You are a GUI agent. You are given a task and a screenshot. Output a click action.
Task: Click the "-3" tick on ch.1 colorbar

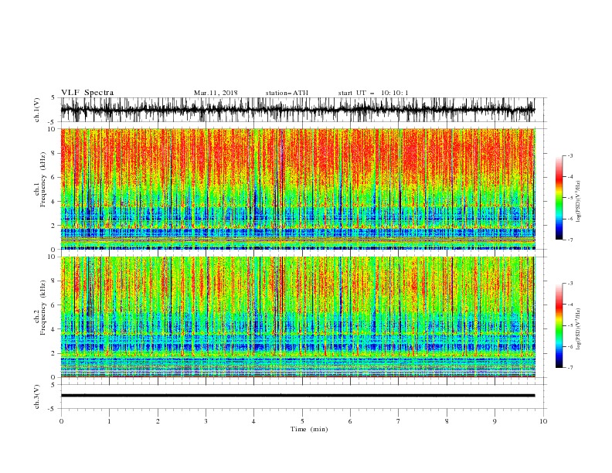(x=569, y=155)
